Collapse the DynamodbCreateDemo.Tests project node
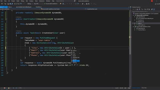 click(x=133, y=27)
